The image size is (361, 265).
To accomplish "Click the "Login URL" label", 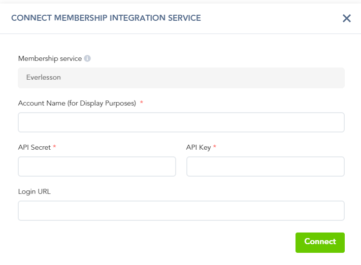I will tap(35, 191).
